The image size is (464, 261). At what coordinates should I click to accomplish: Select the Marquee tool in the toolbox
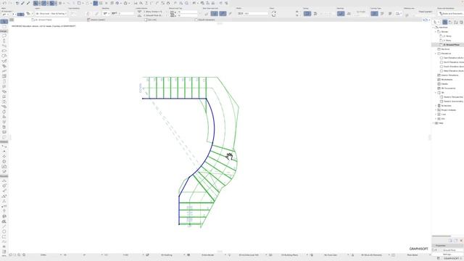[4, 27]
